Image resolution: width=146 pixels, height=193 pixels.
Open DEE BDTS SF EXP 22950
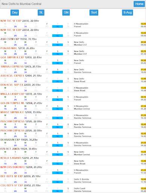pyautogui.click(x=20, y=176)
